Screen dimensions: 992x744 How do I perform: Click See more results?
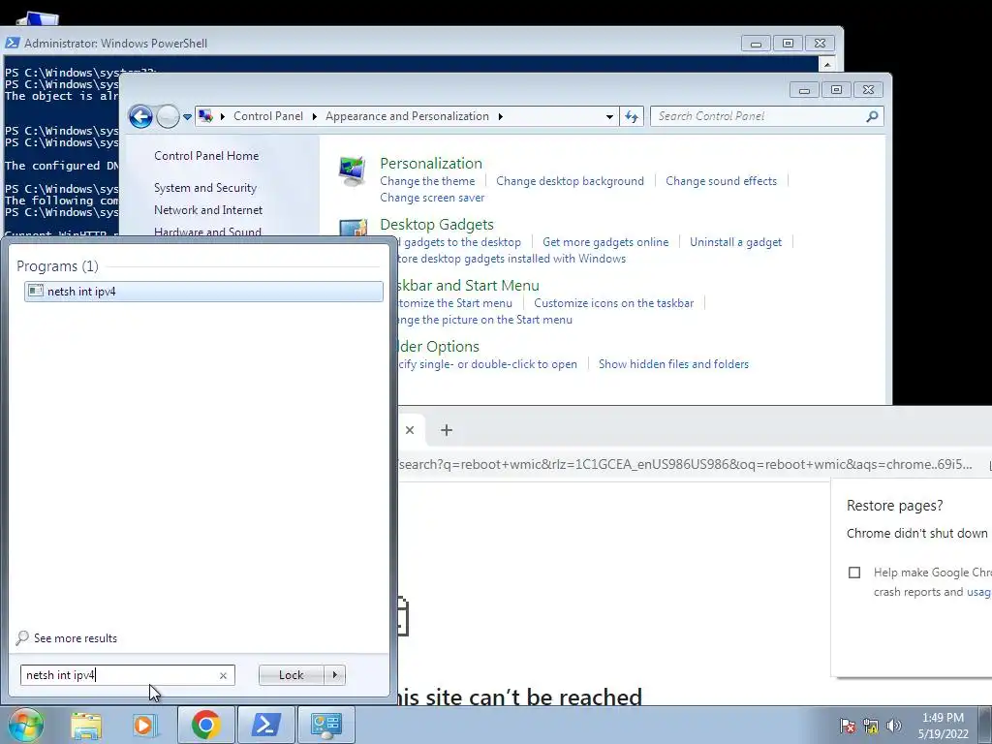pos(76,638)
